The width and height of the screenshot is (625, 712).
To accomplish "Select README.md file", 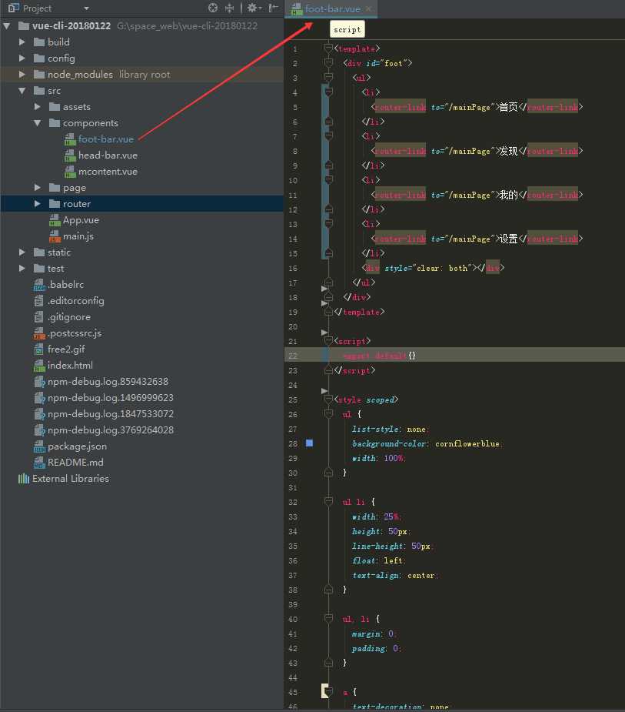I will coord(75,463).
